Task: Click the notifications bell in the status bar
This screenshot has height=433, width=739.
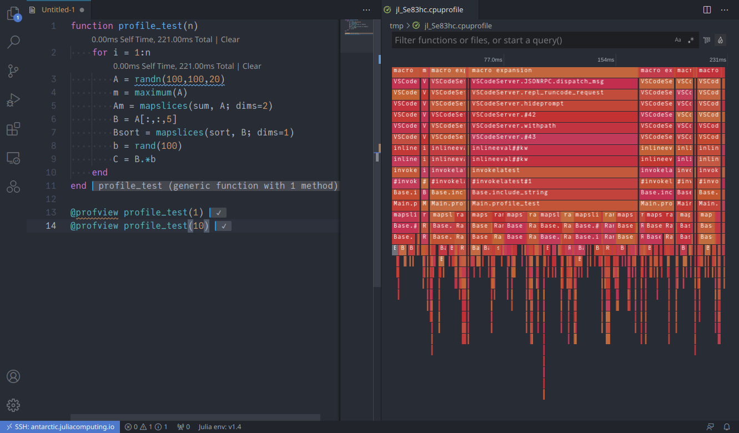Action: click(x=727, y=426)
